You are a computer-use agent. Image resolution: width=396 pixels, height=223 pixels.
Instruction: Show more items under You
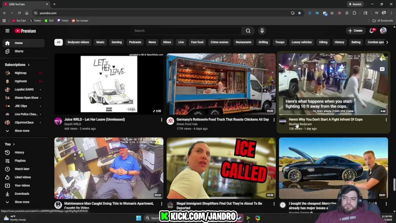[x=24, y=202]
